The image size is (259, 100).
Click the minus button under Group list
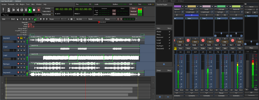168,97
